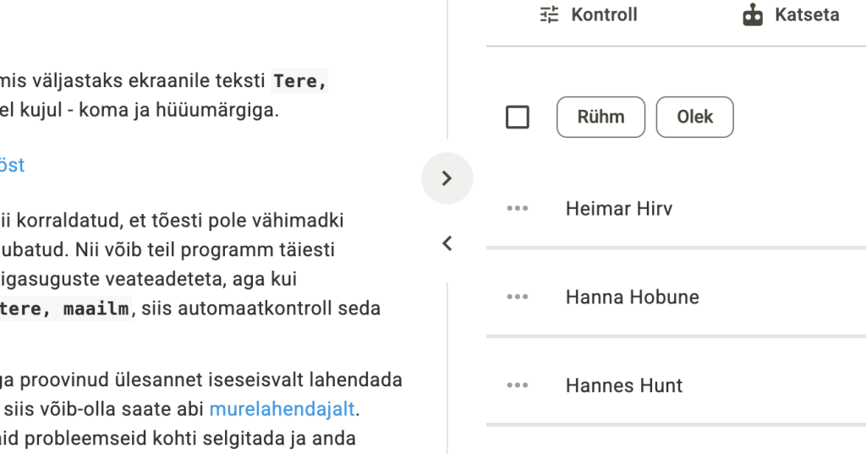Viewport: 866px width, 454px height.
Task: Click the left chevron on the divider
Action: pyautogui.click(x=447, y=243)
